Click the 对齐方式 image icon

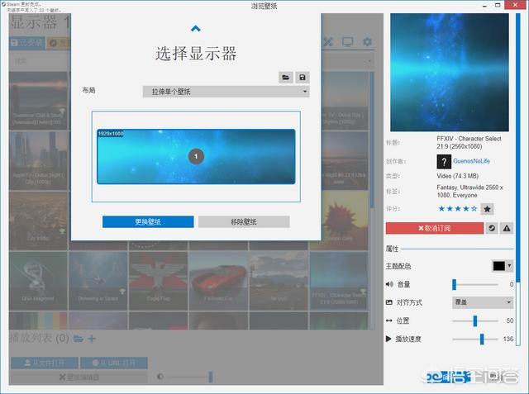tap(389, 302)
